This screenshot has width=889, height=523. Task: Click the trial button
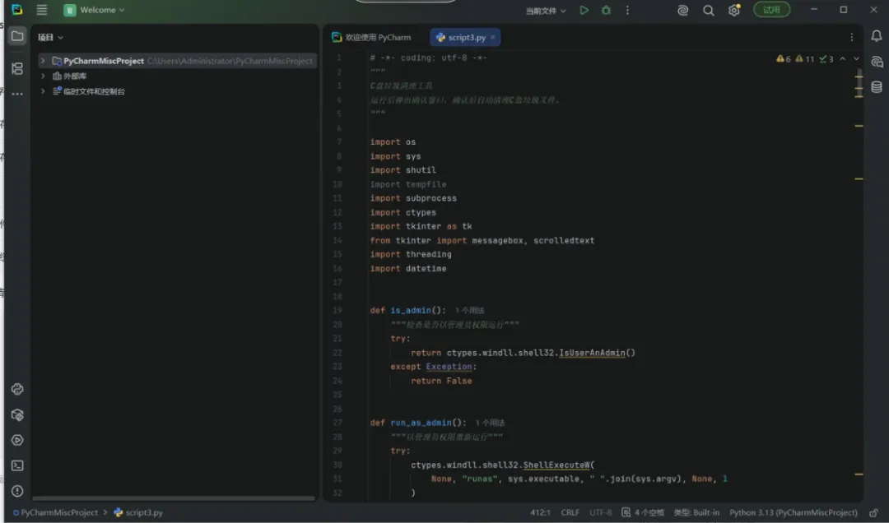click(x=771, y=10)
